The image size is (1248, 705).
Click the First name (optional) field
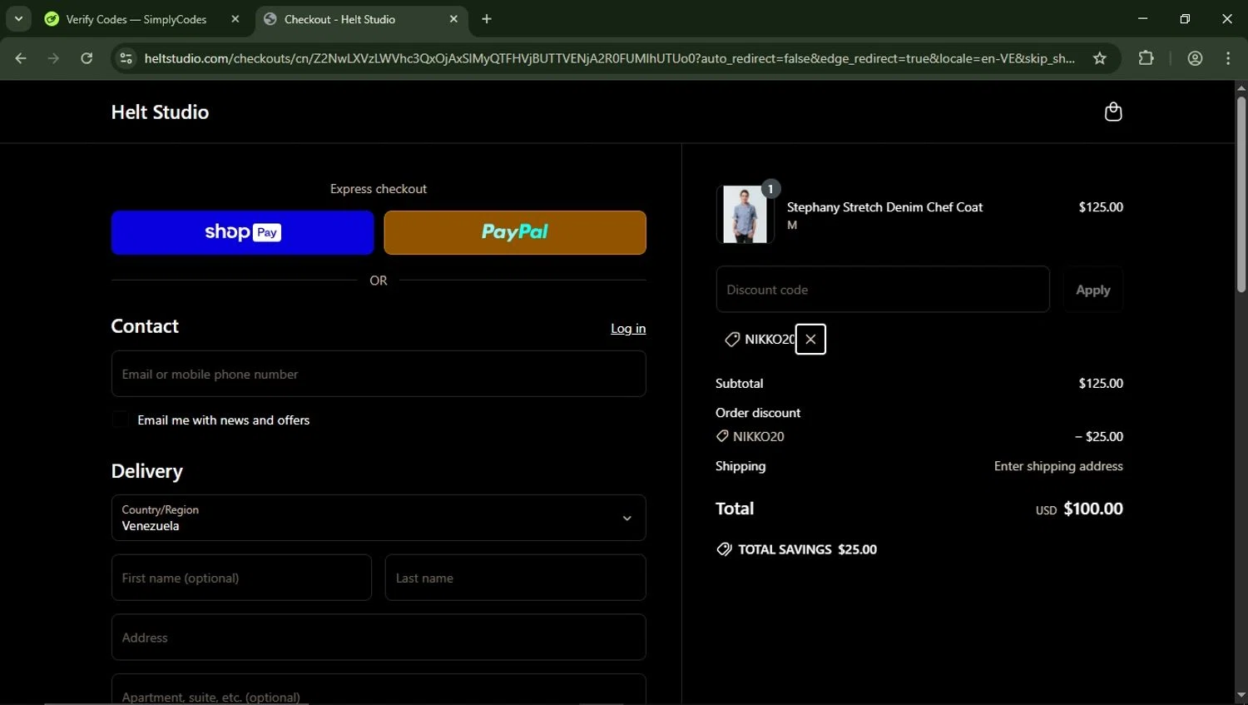pos(241,578)
